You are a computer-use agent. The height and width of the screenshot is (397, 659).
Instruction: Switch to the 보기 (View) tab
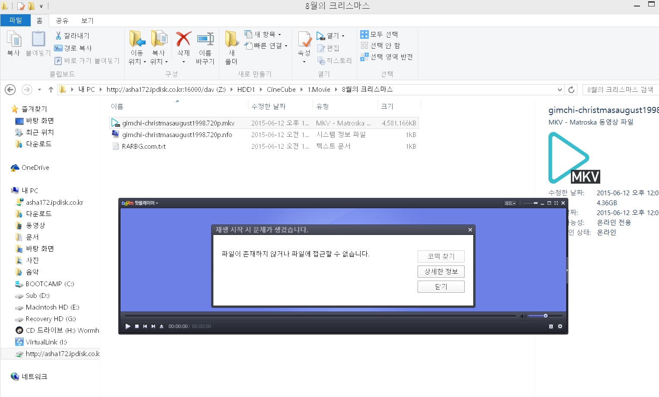click(x=87, y=20)
